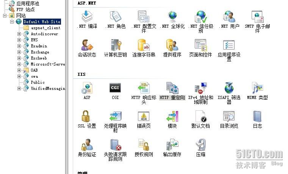Expand the Exadmin tree node

pyautogui.click(x=19, y=46)
